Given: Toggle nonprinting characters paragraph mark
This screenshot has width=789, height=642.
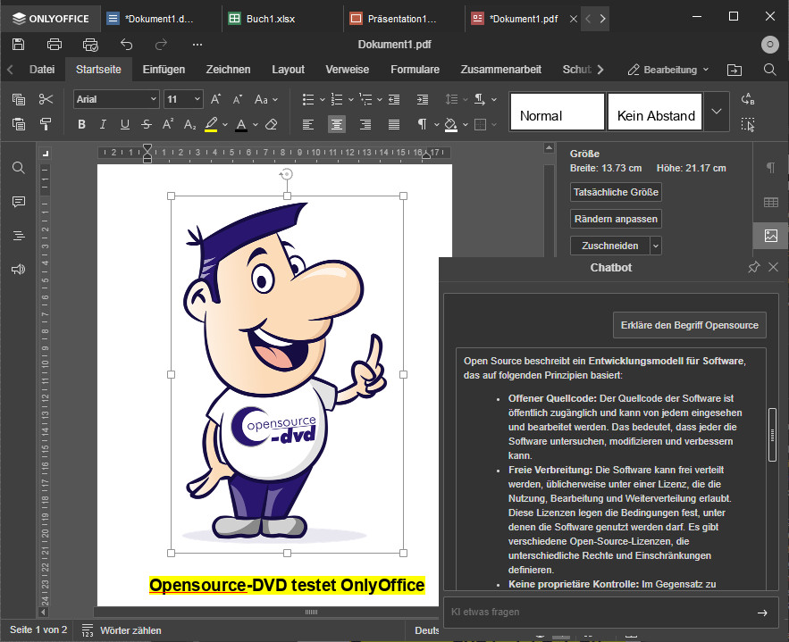Looking at the screenshot, I should click(423, 124).
